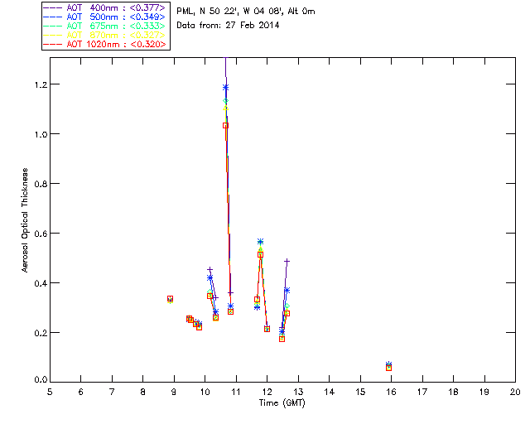Click the AOT 500nm legend entry
This screenshot has width=530, height=424.
click(104, 17)
